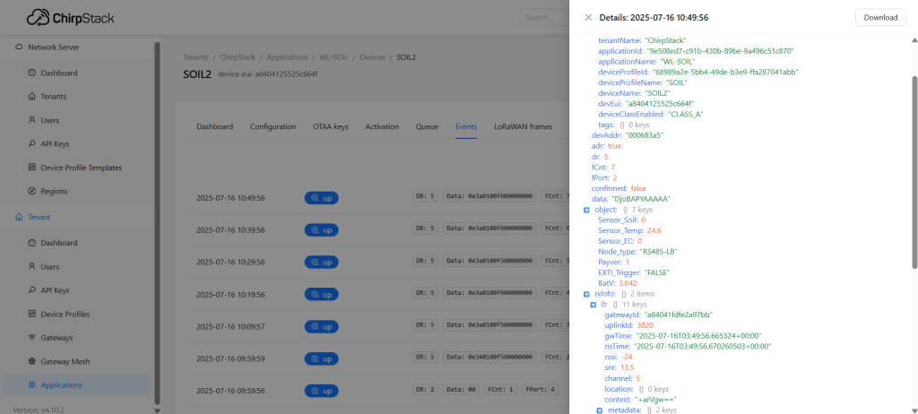Viewport: 918px width, 414px height.
Task: Open the 10:39:56 up event
Action: tap(321, 229)
